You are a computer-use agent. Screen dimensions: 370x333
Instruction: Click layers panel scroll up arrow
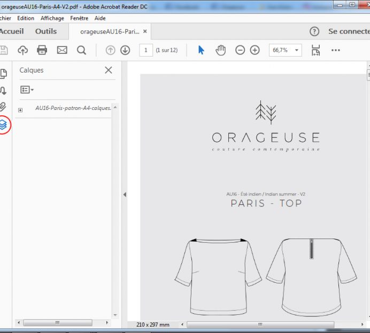click(115, 107)
